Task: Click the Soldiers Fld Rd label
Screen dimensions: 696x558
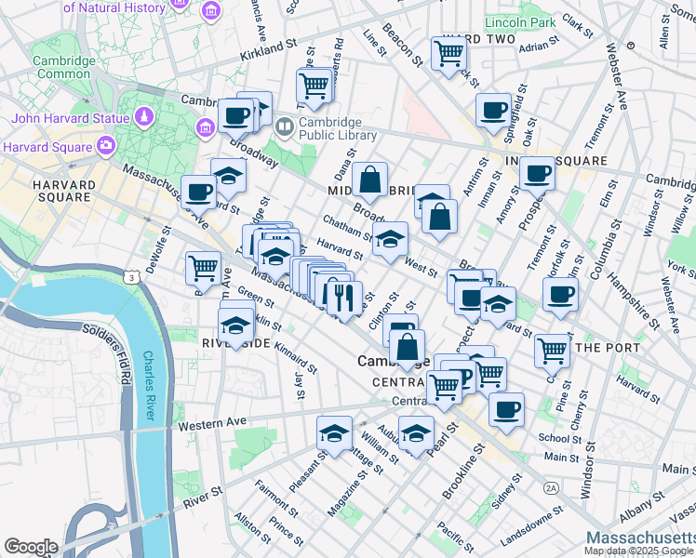Action: (108, 354)
